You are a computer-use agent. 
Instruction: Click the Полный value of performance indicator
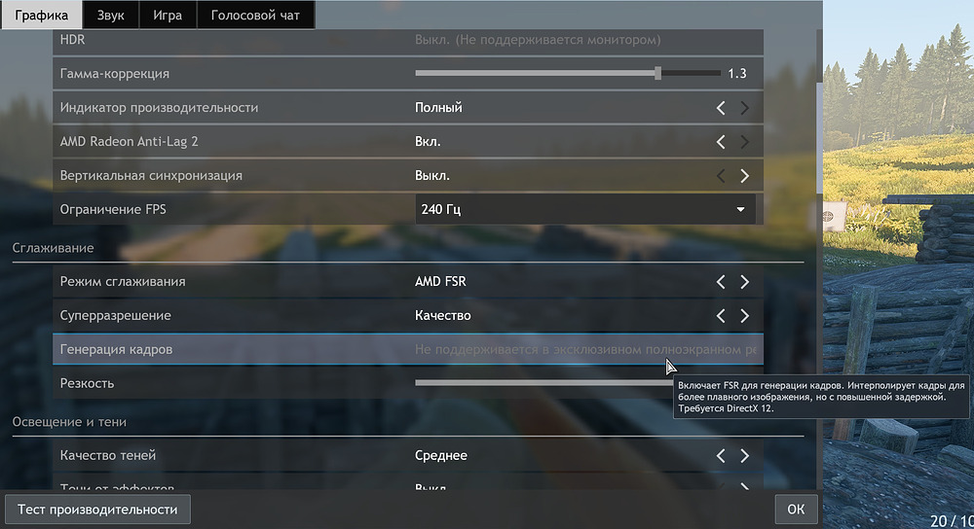pos(438,107)
